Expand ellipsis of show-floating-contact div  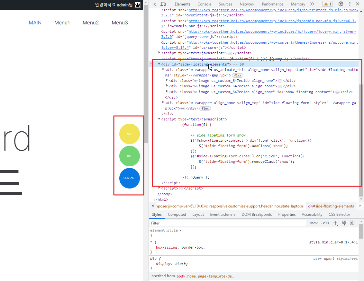[x=337, y=92]
